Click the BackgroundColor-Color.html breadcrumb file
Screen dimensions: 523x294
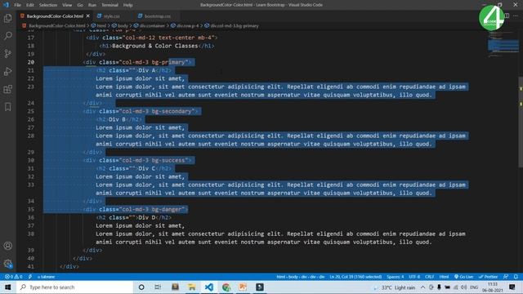(x=56, y=25)
